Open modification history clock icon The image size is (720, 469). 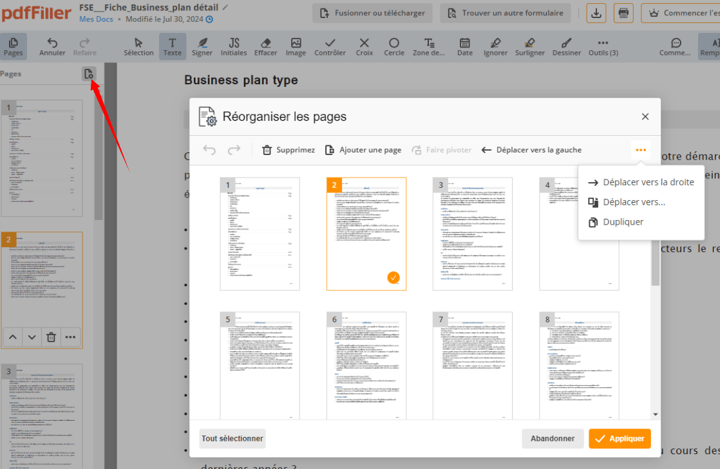[x=209, y=19]
